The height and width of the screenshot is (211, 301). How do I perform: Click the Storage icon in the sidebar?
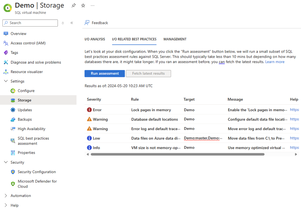pyautogui.click(x=13, y=100)
